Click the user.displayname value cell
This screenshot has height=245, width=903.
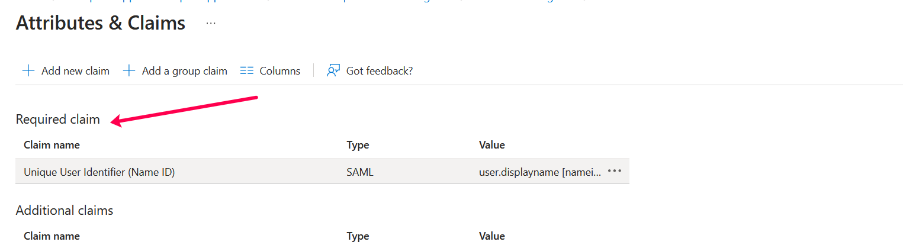point(539,172)
